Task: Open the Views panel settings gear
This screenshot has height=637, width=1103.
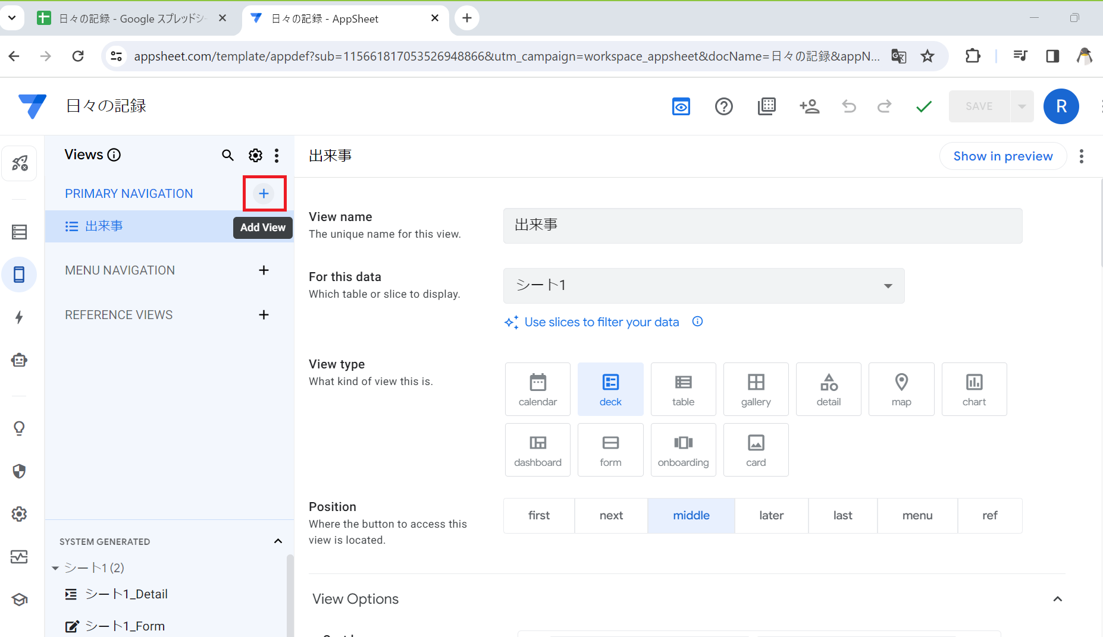Action: (255, 155)
